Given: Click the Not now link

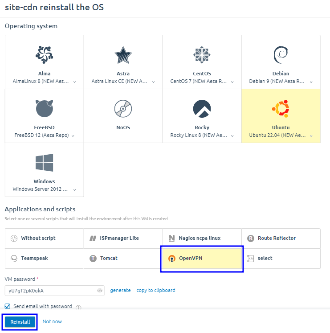Looking at the screenshot, I should tap(52, 321).
